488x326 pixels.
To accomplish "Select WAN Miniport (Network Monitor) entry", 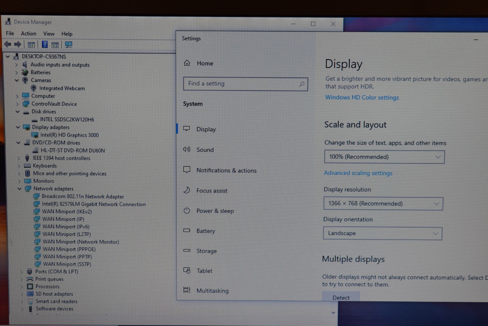I will click(x=81, y=242).
